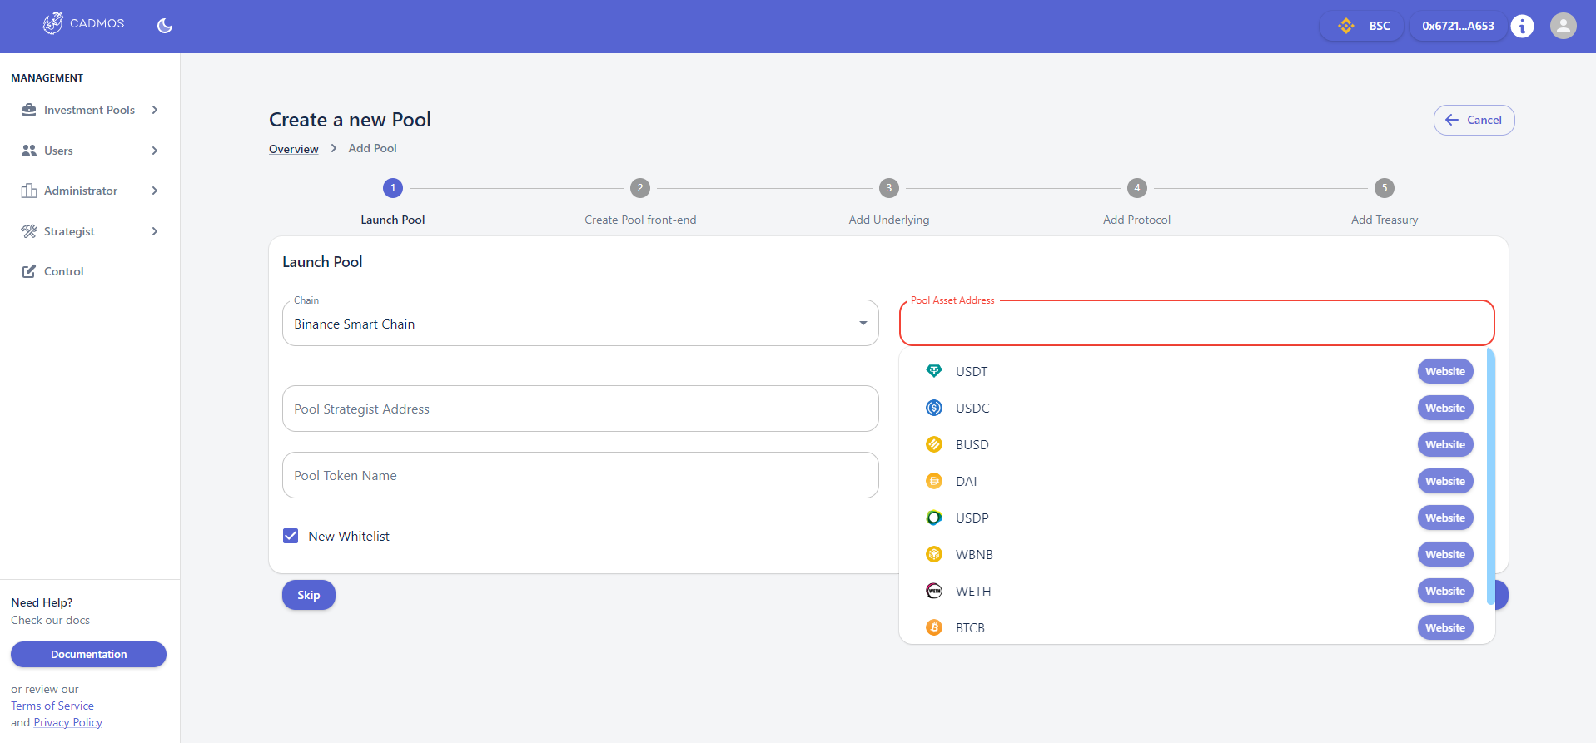Select the Add Underlying step label
This screenshot has width=1596, height=743.
point(889,220)
